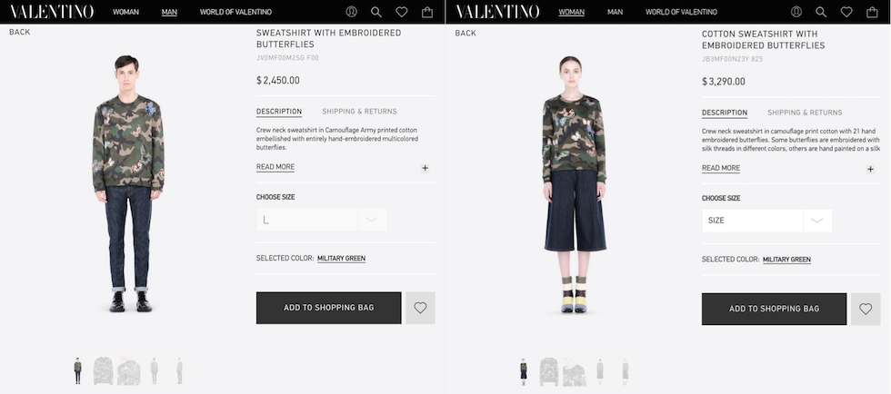Switch to Shipping & Returns tab for $2,450.00 sweatshirt
The image size is (891, 394).
coord(360,112)
